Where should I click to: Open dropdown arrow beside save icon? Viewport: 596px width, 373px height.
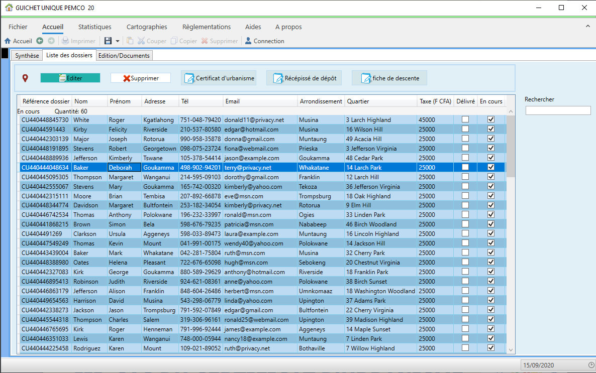coord(118,41)
